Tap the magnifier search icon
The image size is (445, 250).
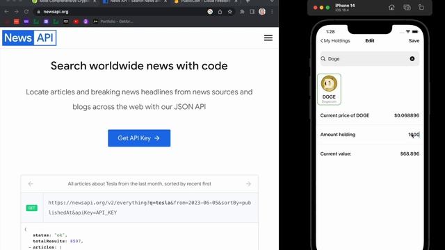click(323, 58)
